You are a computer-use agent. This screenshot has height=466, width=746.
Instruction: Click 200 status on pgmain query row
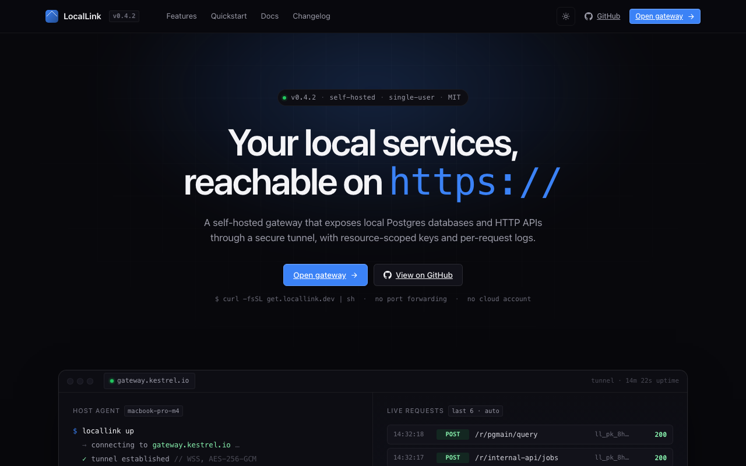click(x=660, y=435)
